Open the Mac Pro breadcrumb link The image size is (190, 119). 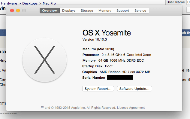coord(49,3)
